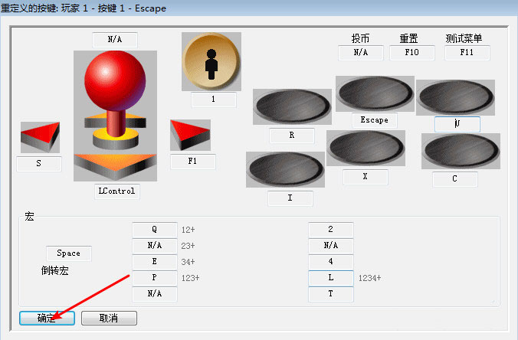Select the start key field showing 1
Screen dimensions: 518x340
214,100
